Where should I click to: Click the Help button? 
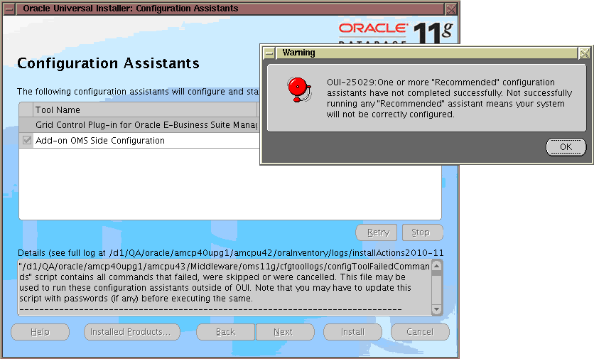pyautogui.click(x=40, y=332)
